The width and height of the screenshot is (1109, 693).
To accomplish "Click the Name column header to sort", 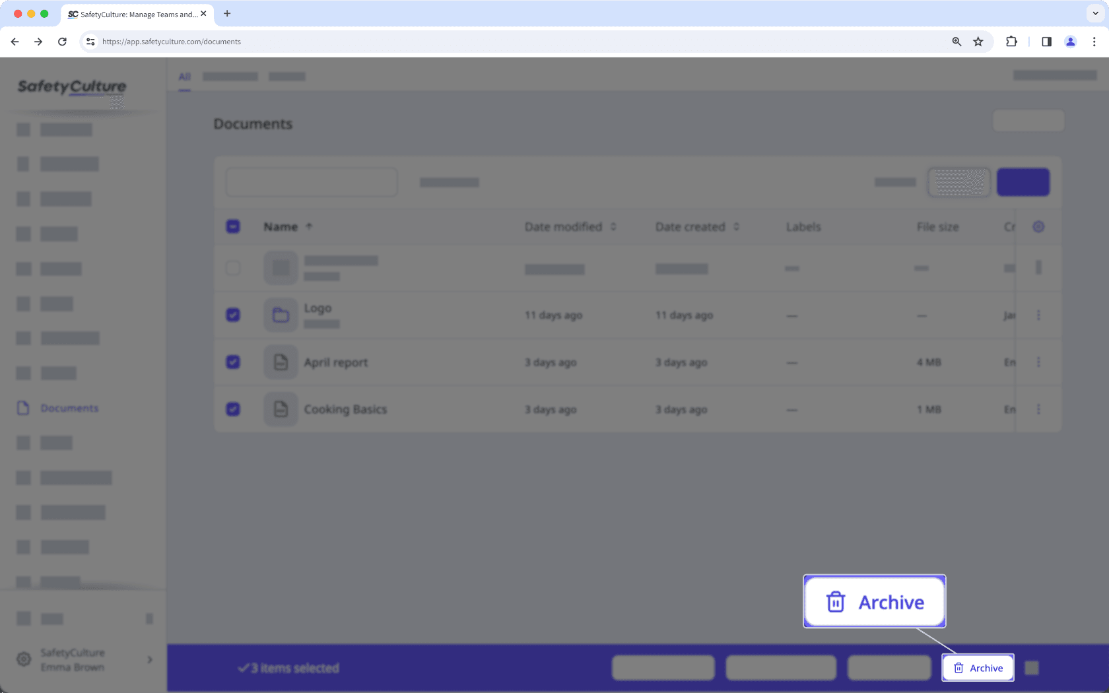I will pyautogui.click(x=282, y=226).
